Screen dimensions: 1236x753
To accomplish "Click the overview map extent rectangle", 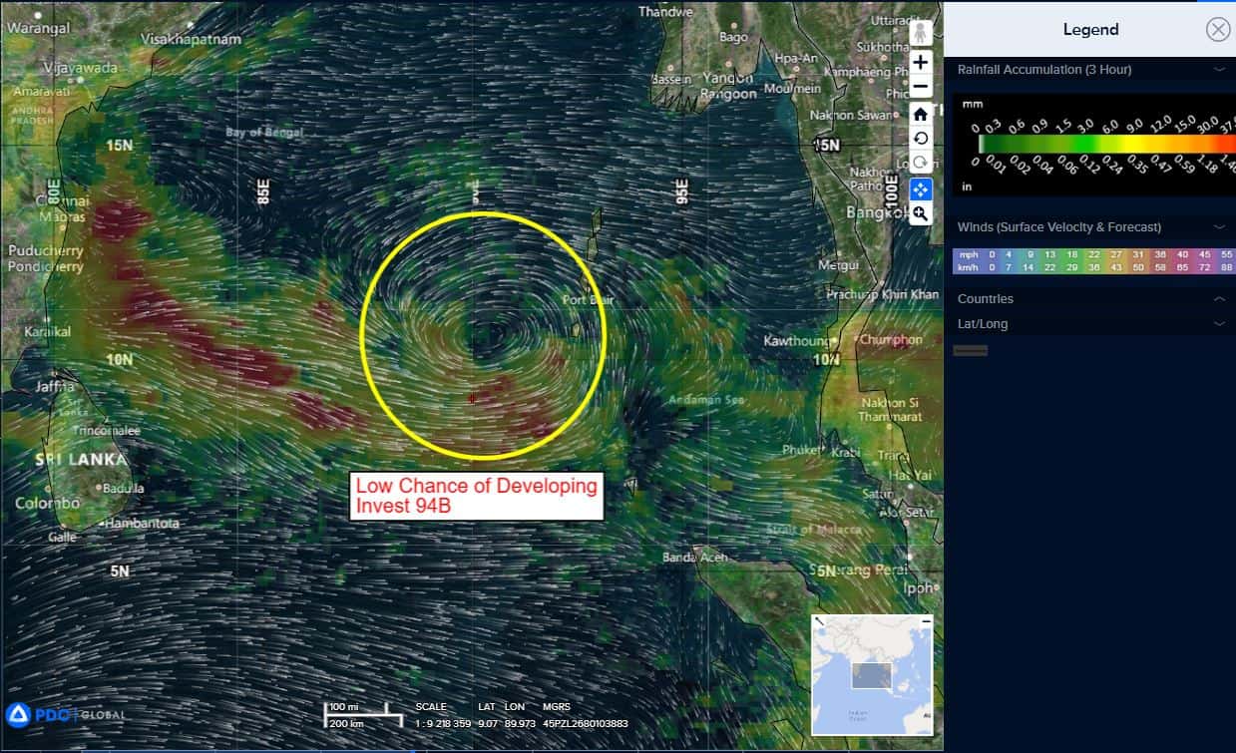I will coord(871,675).
